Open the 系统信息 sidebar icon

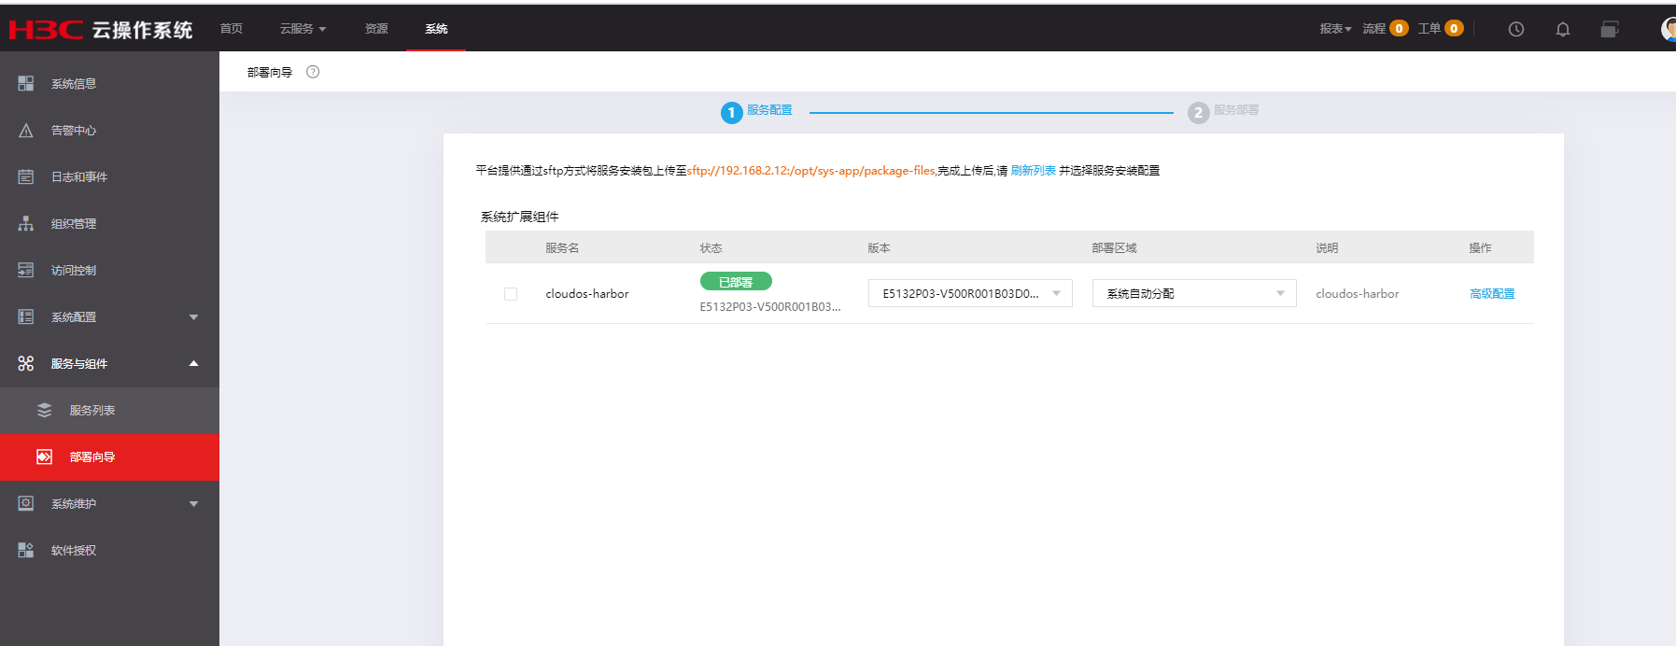(26, 84)
